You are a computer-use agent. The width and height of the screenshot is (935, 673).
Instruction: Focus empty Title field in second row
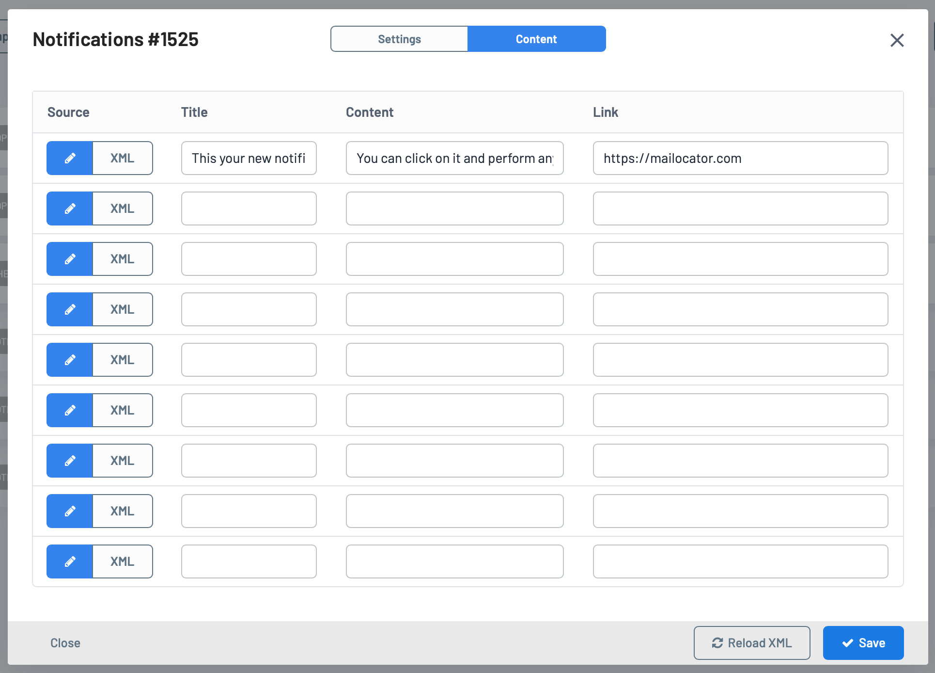click(249, 208)
